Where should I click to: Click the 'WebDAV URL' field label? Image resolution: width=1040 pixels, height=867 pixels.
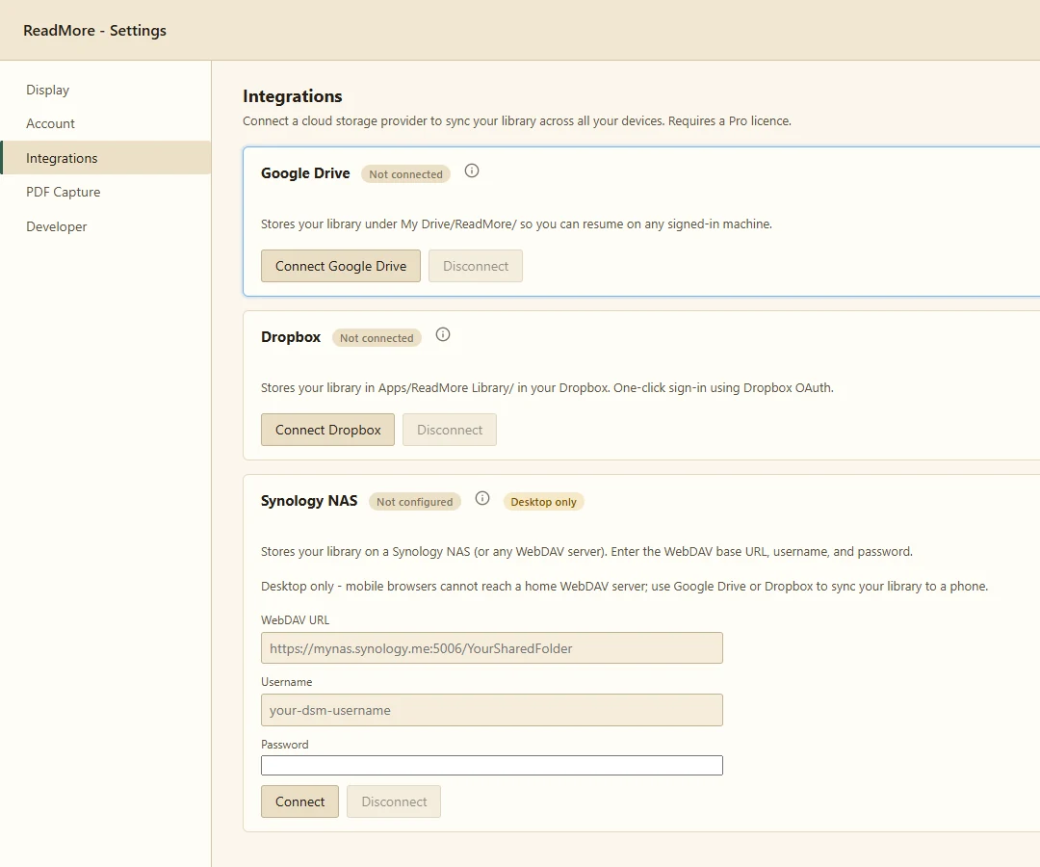click(296, 619)
